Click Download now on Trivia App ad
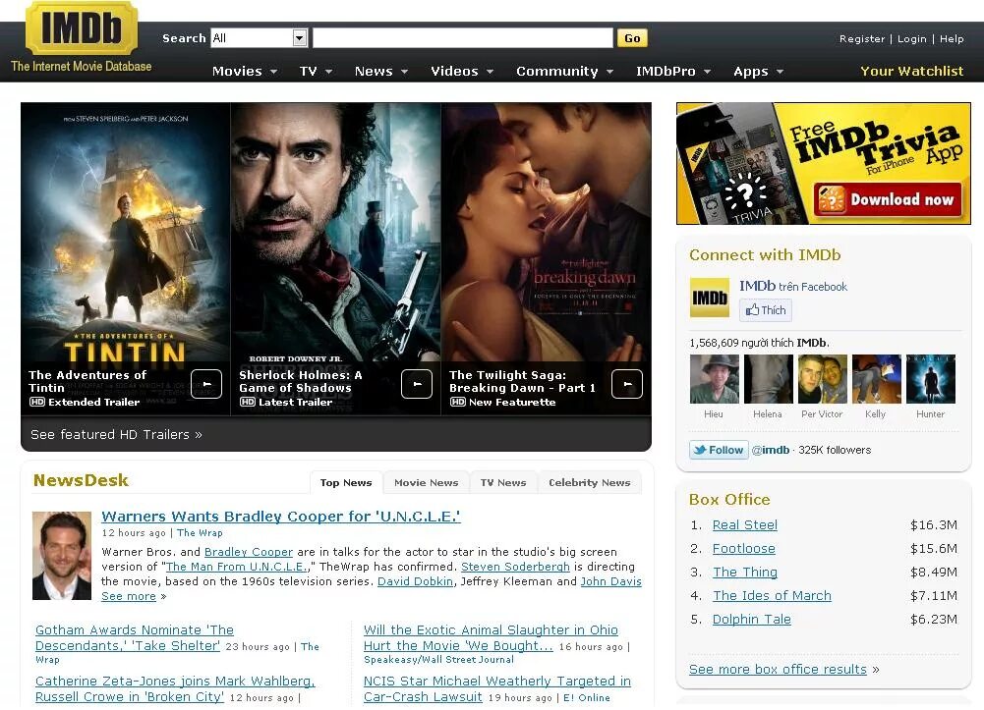The width and height of the screenshot is (984, 710). [888, 200]
